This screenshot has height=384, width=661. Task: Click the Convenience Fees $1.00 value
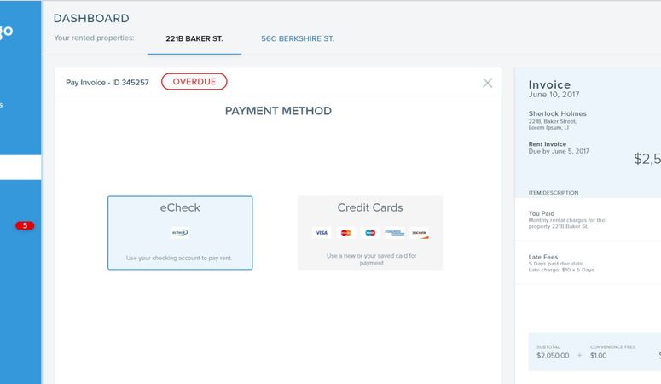598,356
